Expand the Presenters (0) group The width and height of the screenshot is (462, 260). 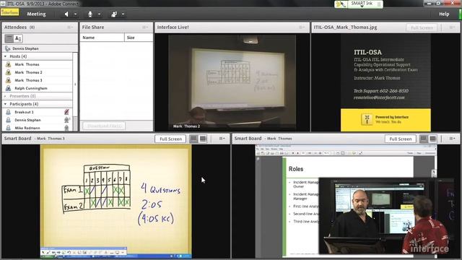[x=5, y=96]
